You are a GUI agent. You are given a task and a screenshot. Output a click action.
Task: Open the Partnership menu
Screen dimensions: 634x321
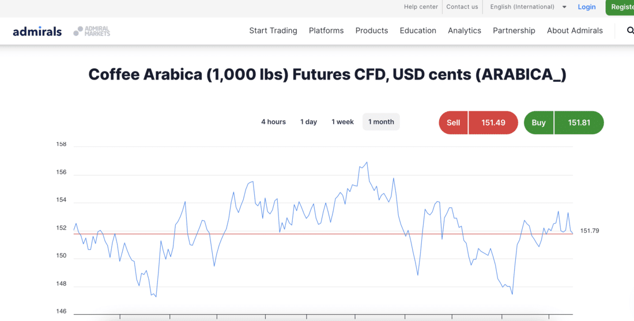[514, 31]
